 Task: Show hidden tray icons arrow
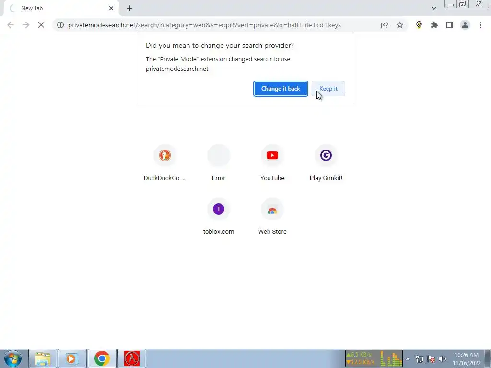[x=408, y=359]
